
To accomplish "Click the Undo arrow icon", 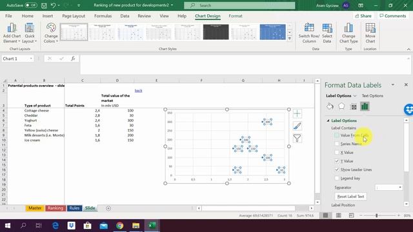I will click(x=53, y=5).
